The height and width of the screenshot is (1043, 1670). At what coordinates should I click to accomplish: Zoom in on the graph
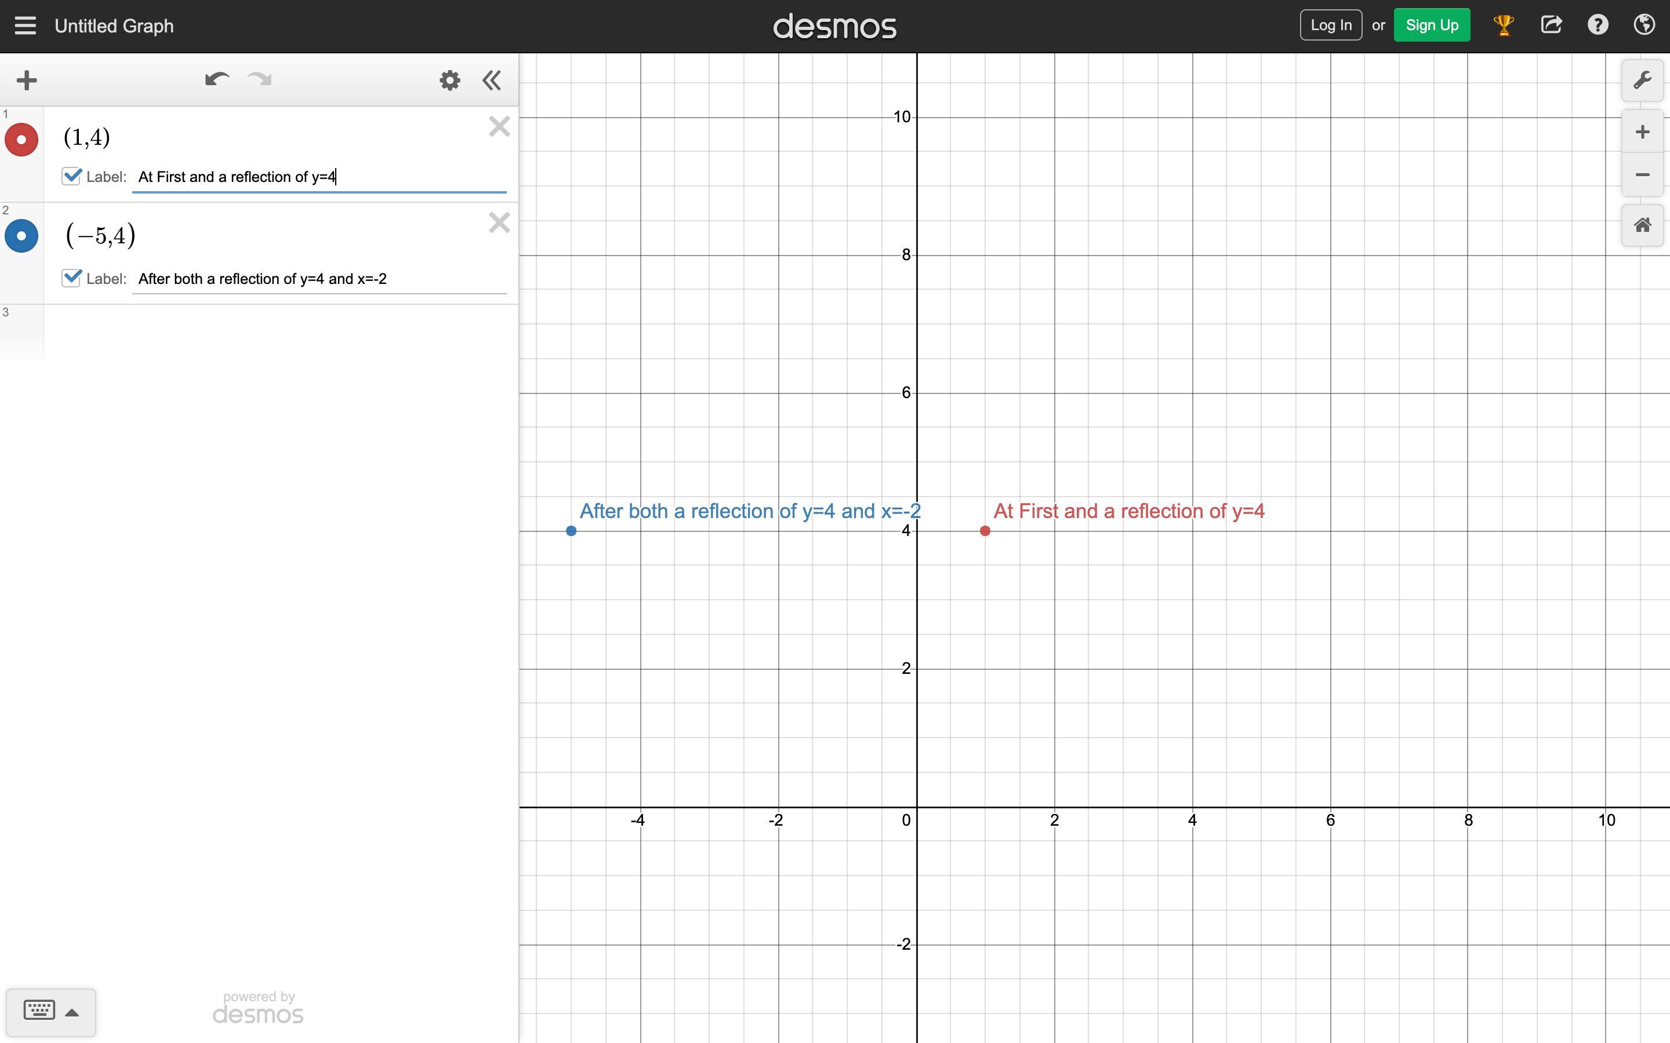[x=1642, y=132]
